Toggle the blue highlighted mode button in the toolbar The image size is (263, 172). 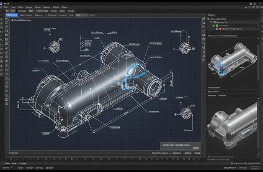click(x=11, y=15)
